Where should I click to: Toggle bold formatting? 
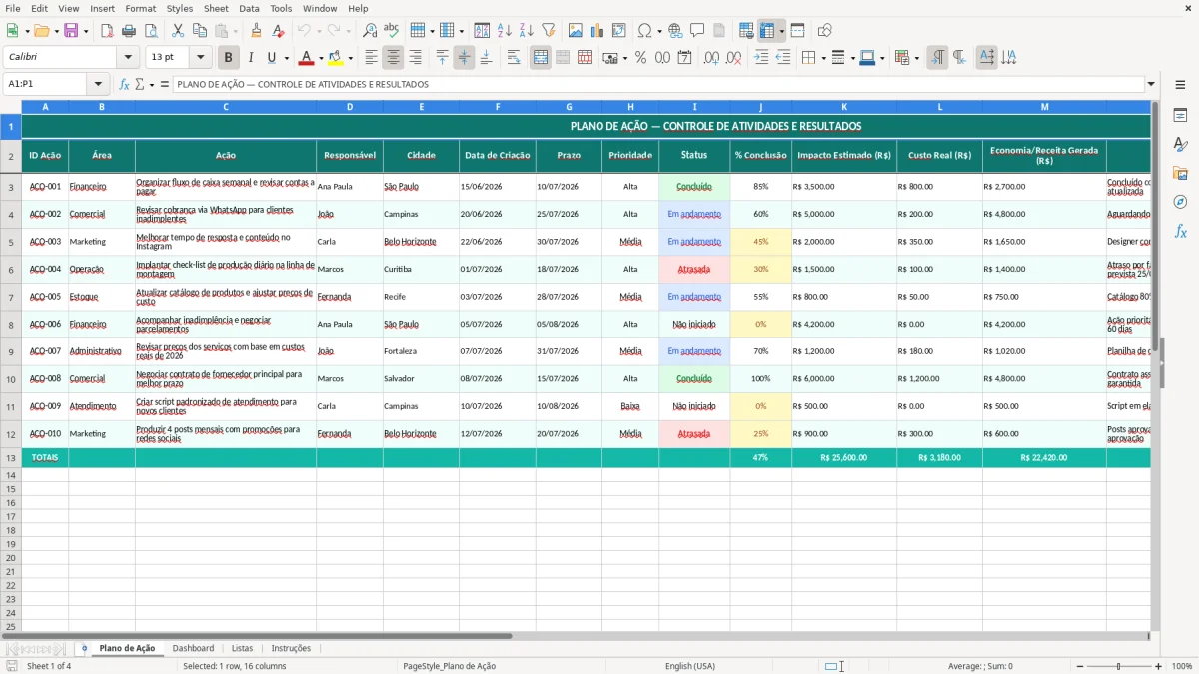click(x=228, y=58)
